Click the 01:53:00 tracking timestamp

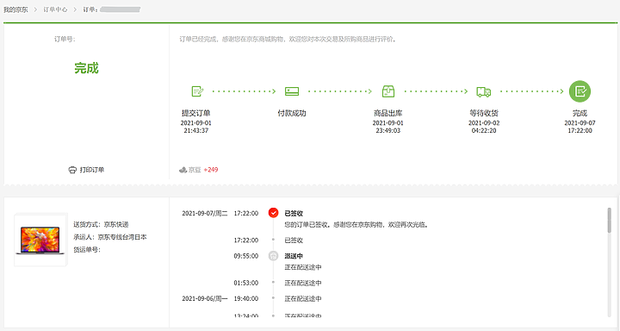(x=246, y=283)
